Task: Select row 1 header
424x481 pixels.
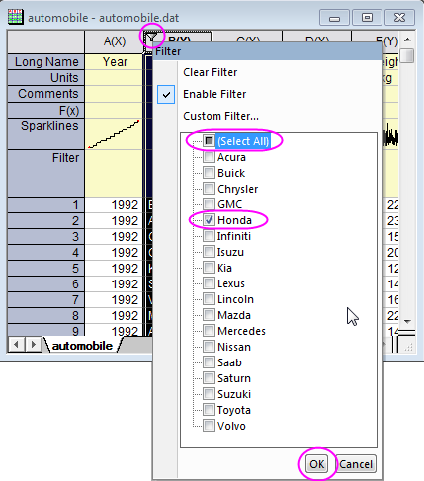Action: 45,205
